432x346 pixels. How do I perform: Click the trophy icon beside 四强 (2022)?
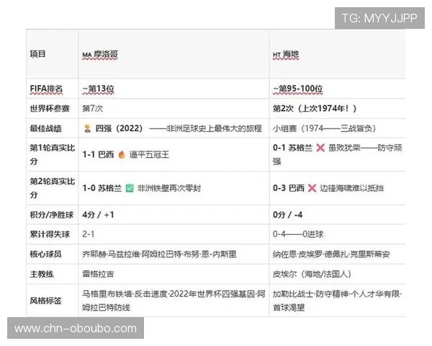[x=87, y=128]
